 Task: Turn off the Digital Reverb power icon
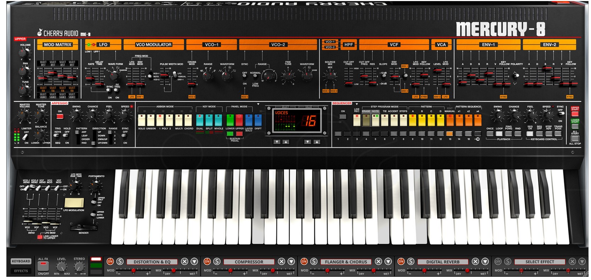coord(401,262)
